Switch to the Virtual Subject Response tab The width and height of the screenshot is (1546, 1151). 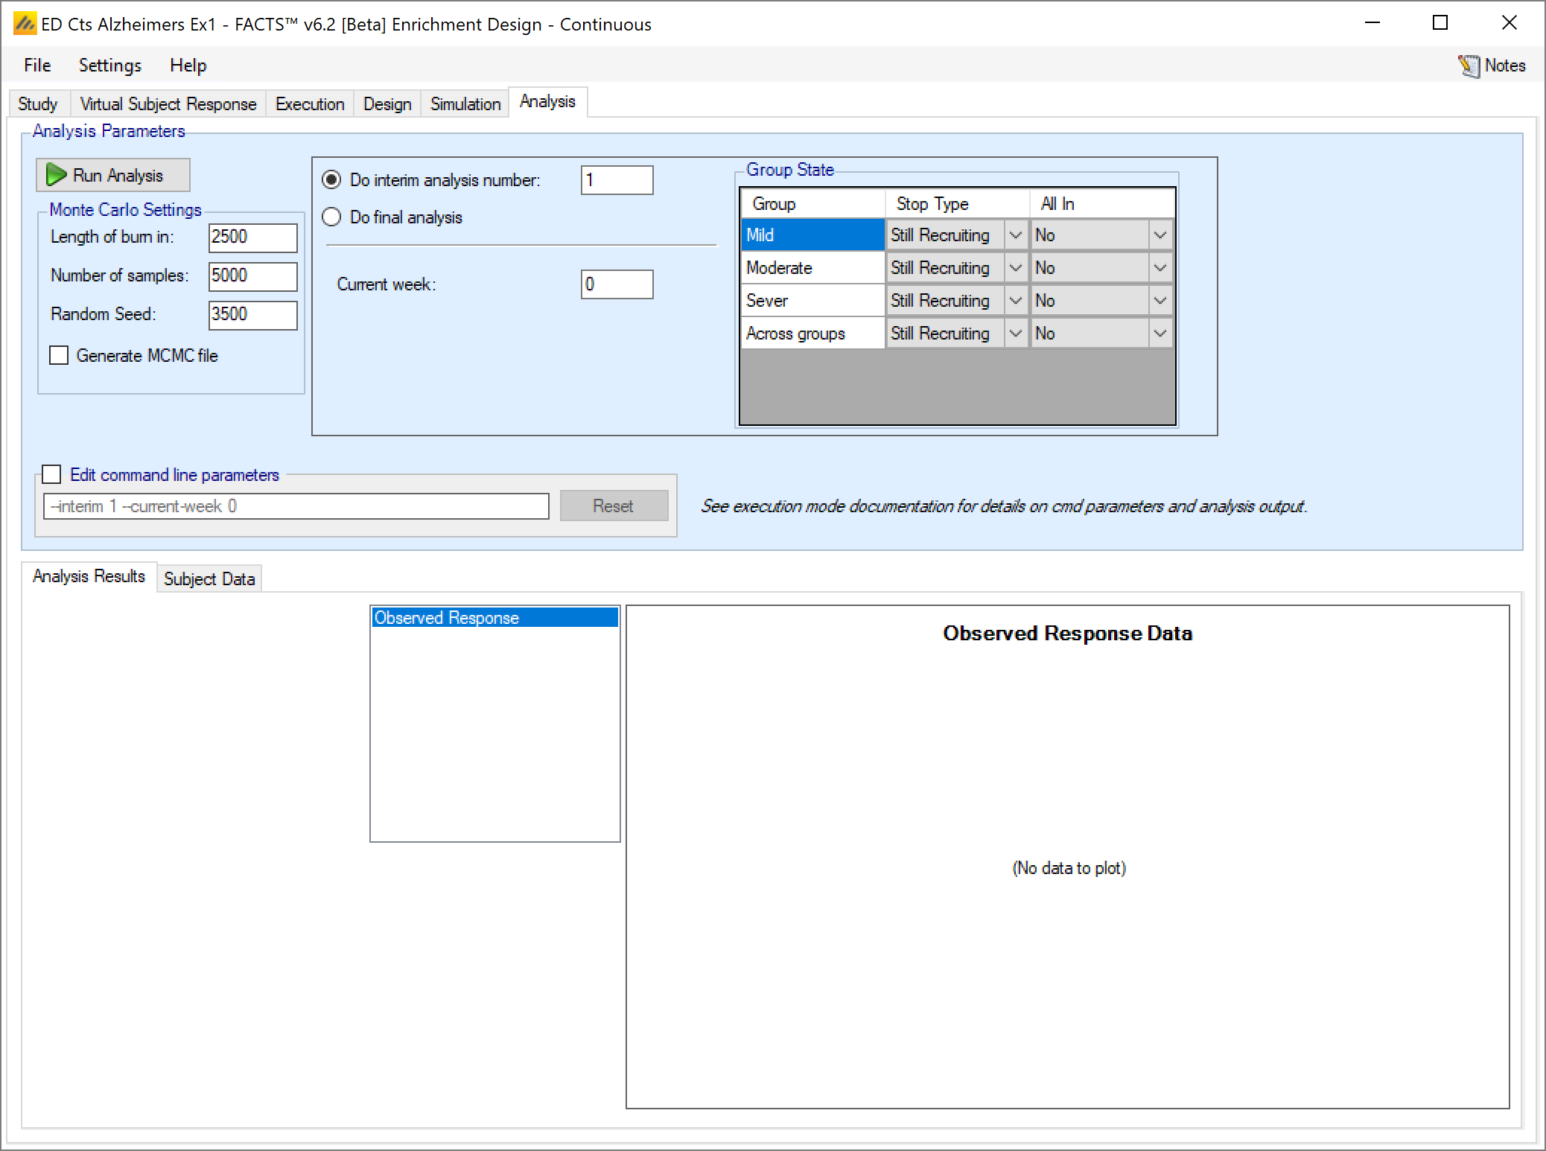168,103
